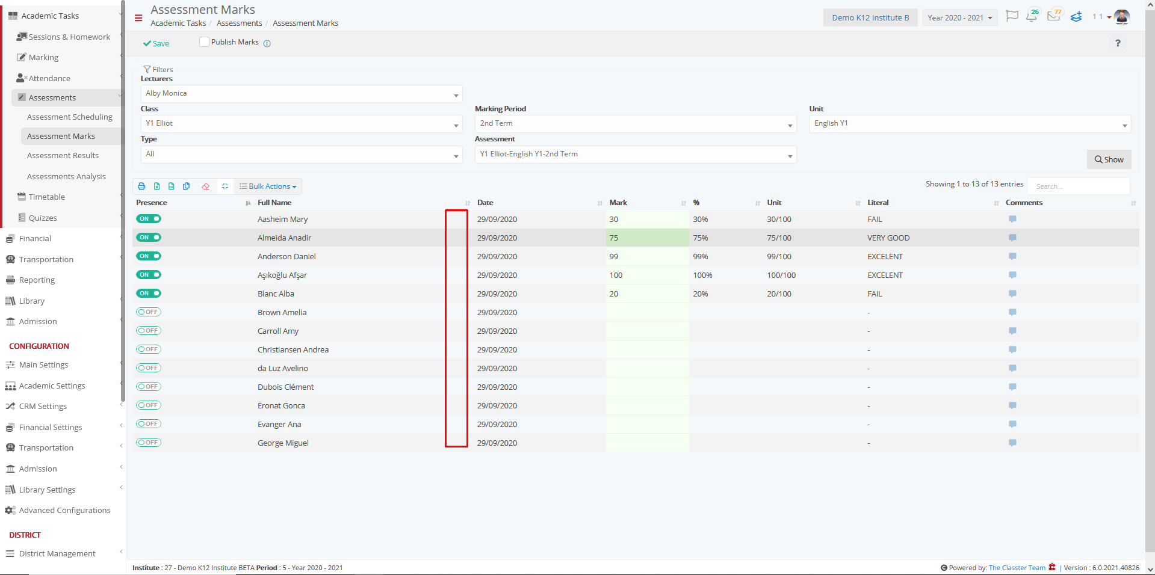This screenshot has height=575, width=1155.
Task: Open District Management in the sidebar
Action: click(x=57, y=553)
